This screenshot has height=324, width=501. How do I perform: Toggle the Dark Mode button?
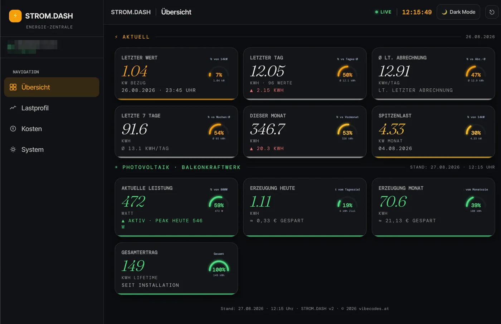(x=458, y=12)
